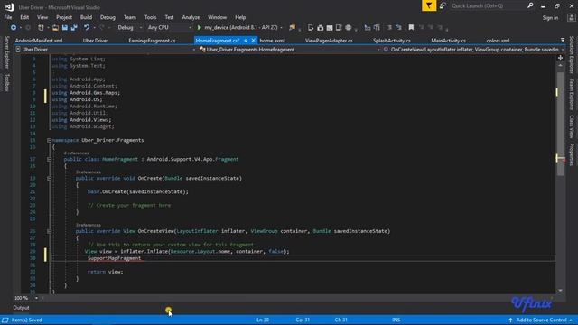Open the Edit menu
578x325 pixels.
(24, 17)
